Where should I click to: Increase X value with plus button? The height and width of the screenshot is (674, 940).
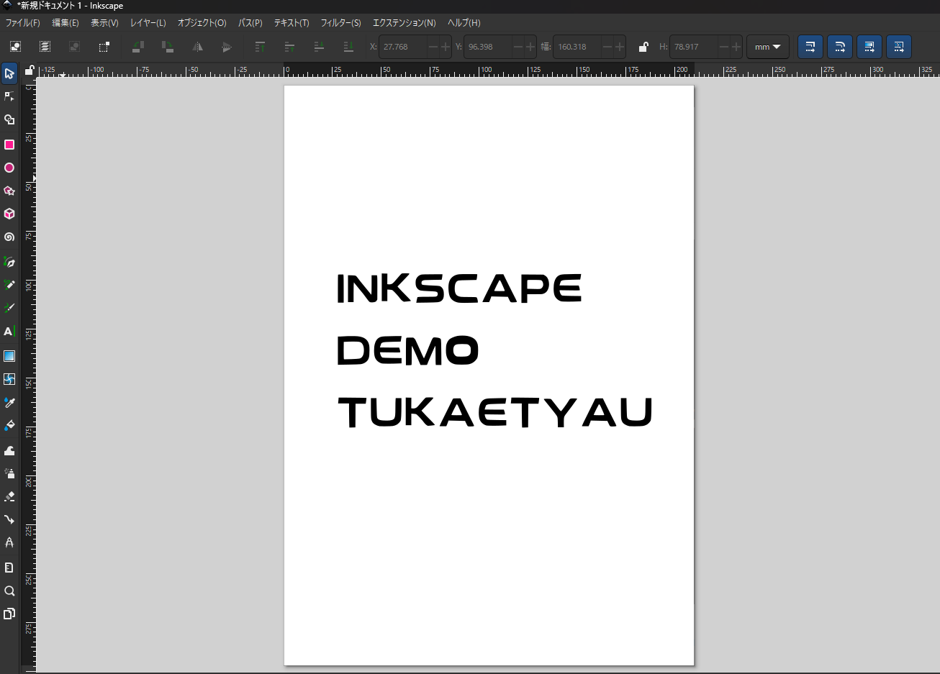[445, 47]
